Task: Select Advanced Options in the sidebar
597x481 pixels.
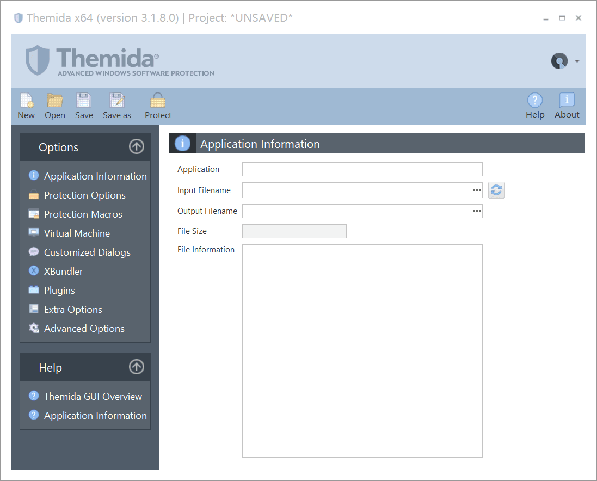Action: click(x=84, y=329)
